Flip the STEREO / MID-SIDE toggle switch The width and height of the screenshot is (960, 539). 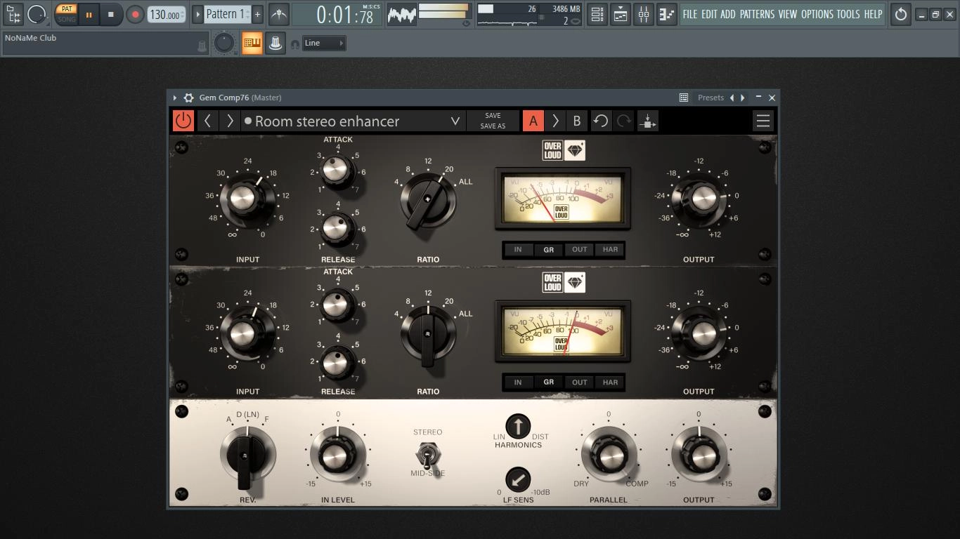[427, 455]
